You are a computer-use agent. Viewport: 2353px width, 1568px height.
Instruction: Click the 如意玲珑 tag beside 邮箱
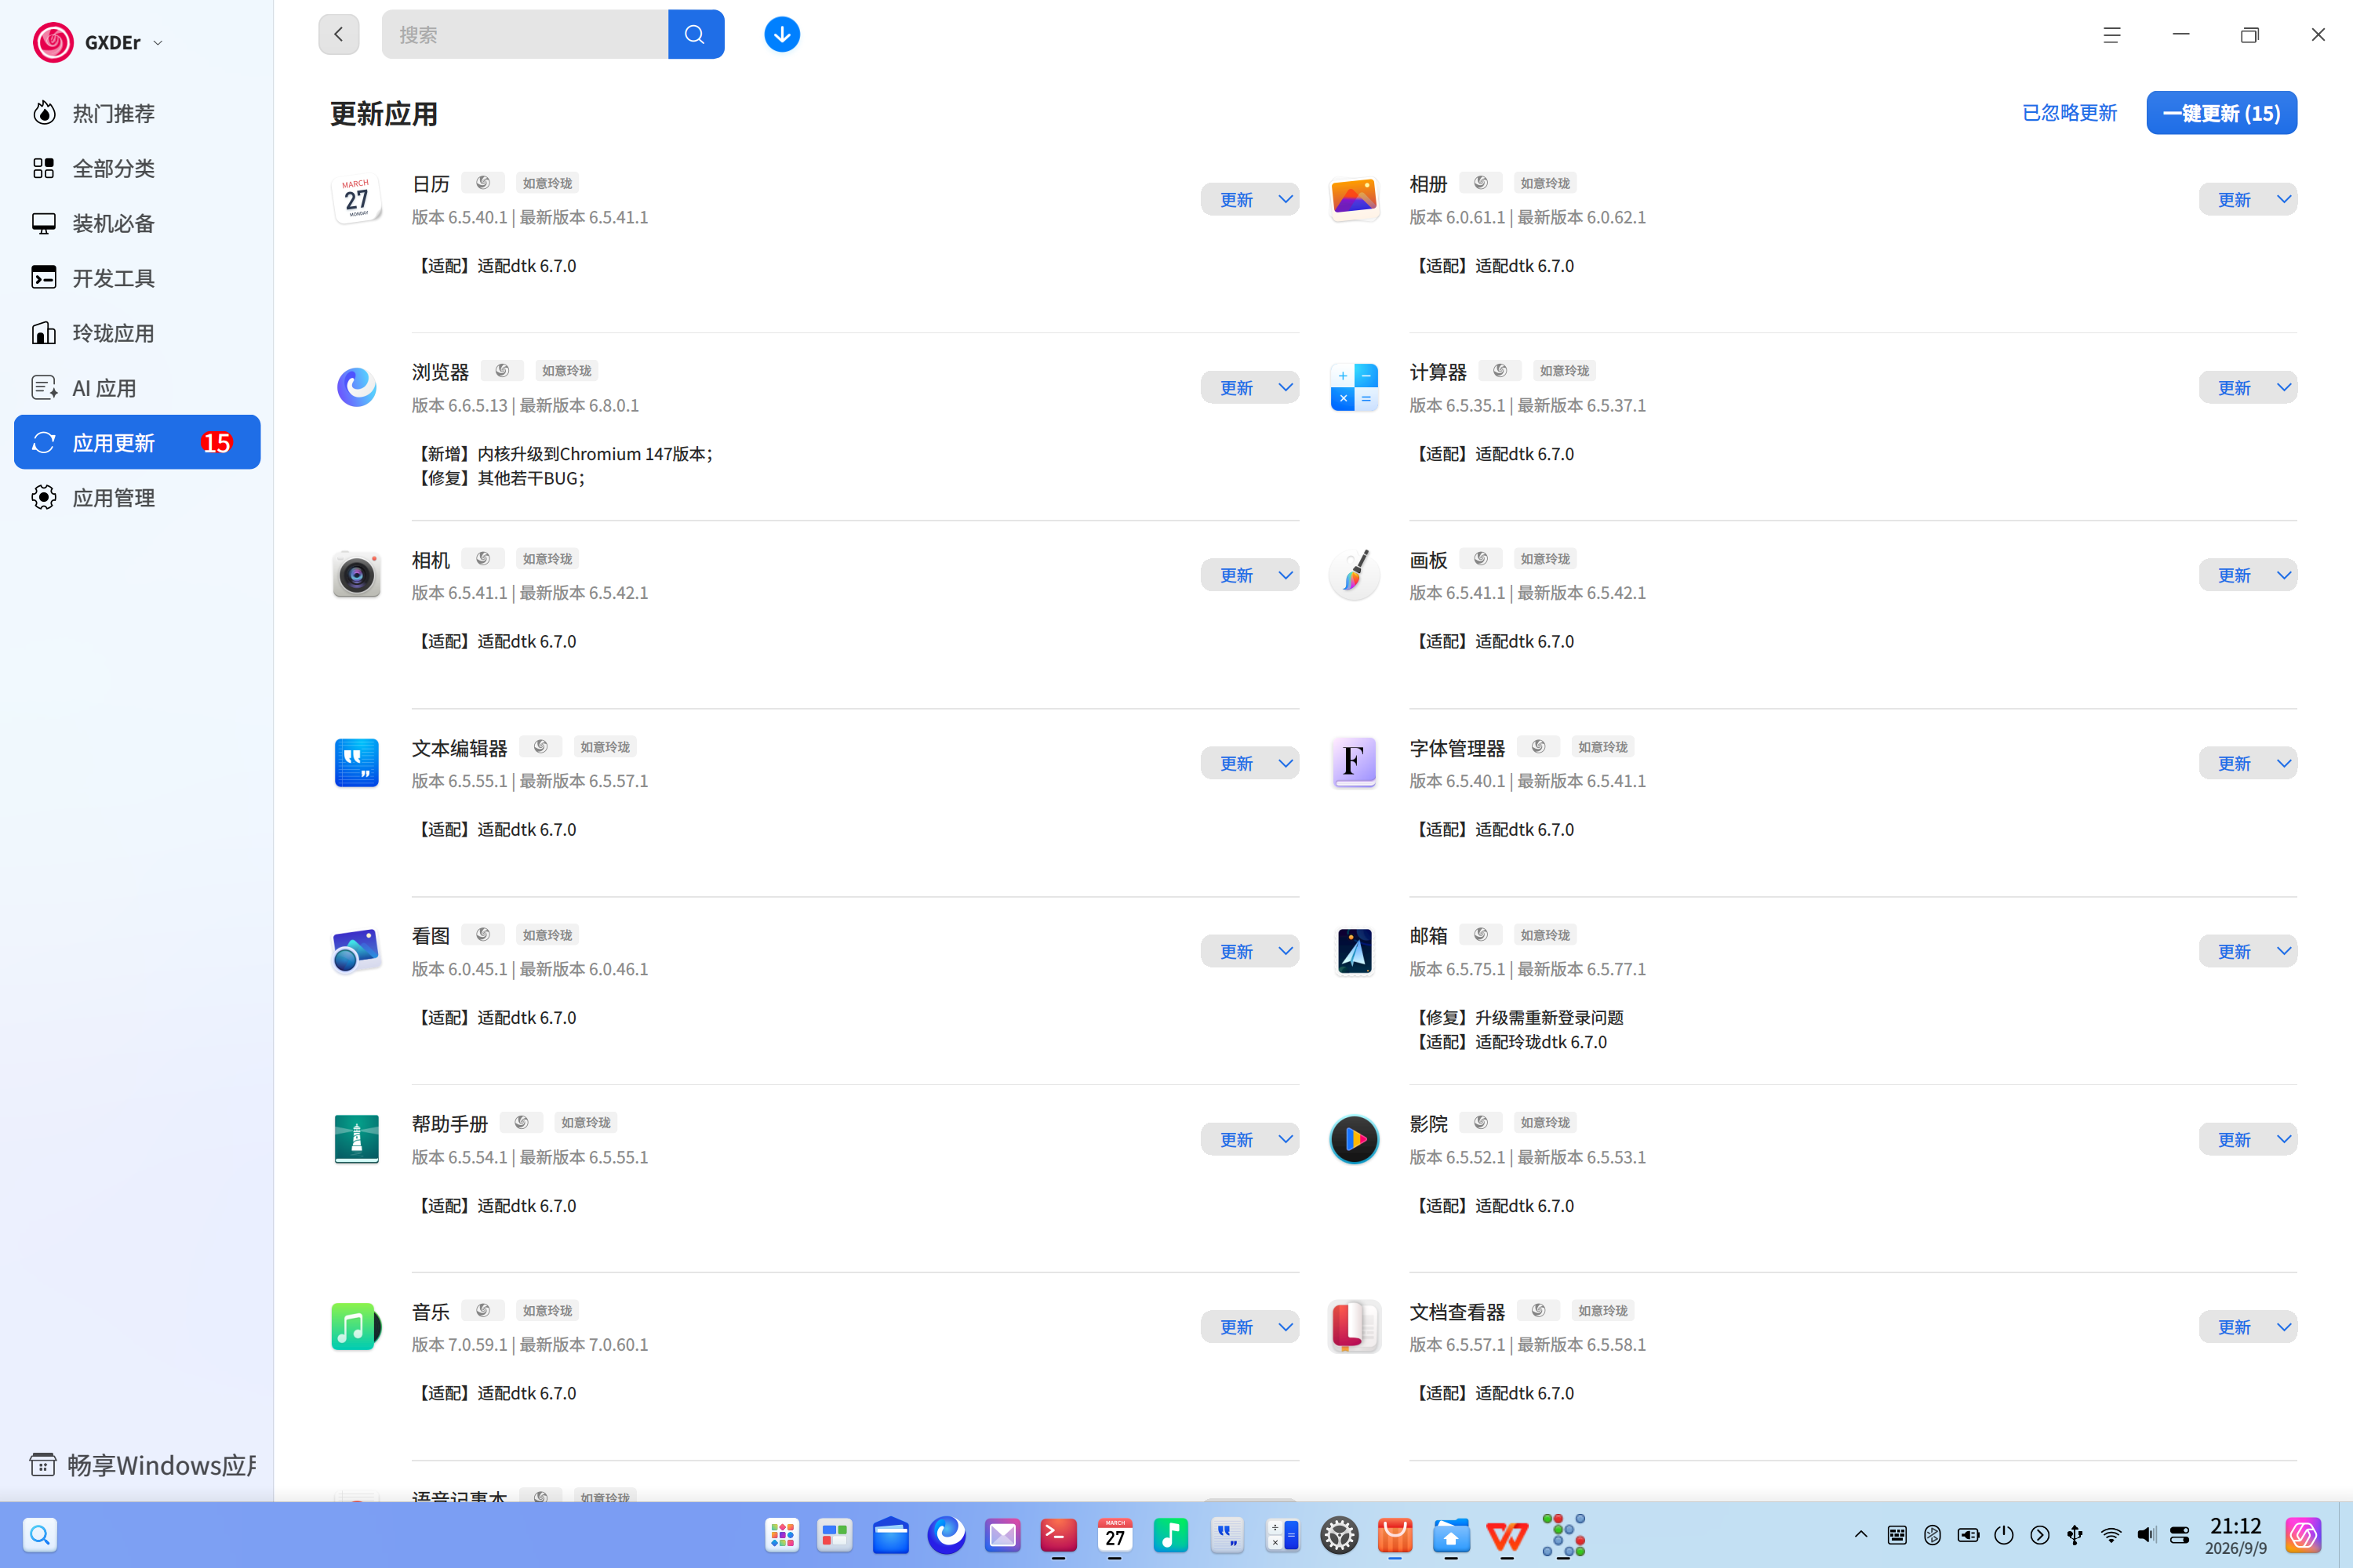1544,935
